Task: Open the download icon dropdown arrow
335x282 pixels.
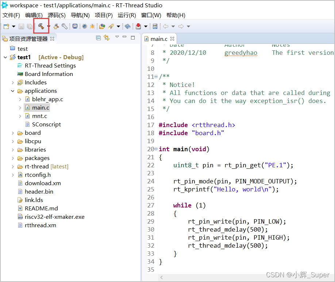Action: (146, 27)
